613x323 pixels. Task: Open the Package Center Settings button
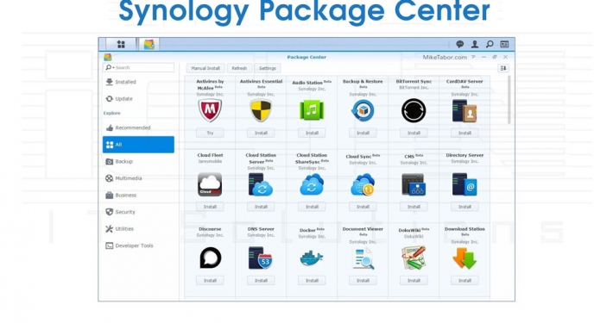[268, 68]
